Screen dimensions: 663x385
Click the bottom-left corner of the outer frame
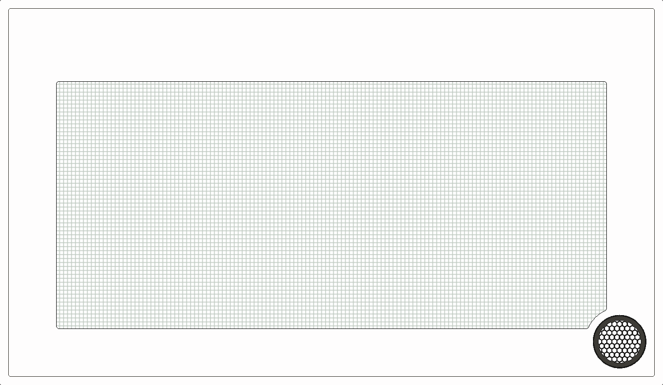pyautogui.click(x=10, y=375)
